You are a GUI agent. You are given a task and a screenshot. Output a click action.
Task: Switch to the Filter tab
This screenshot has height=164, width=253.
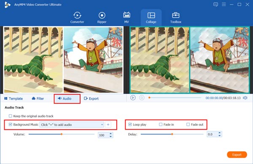click(38, 98)
